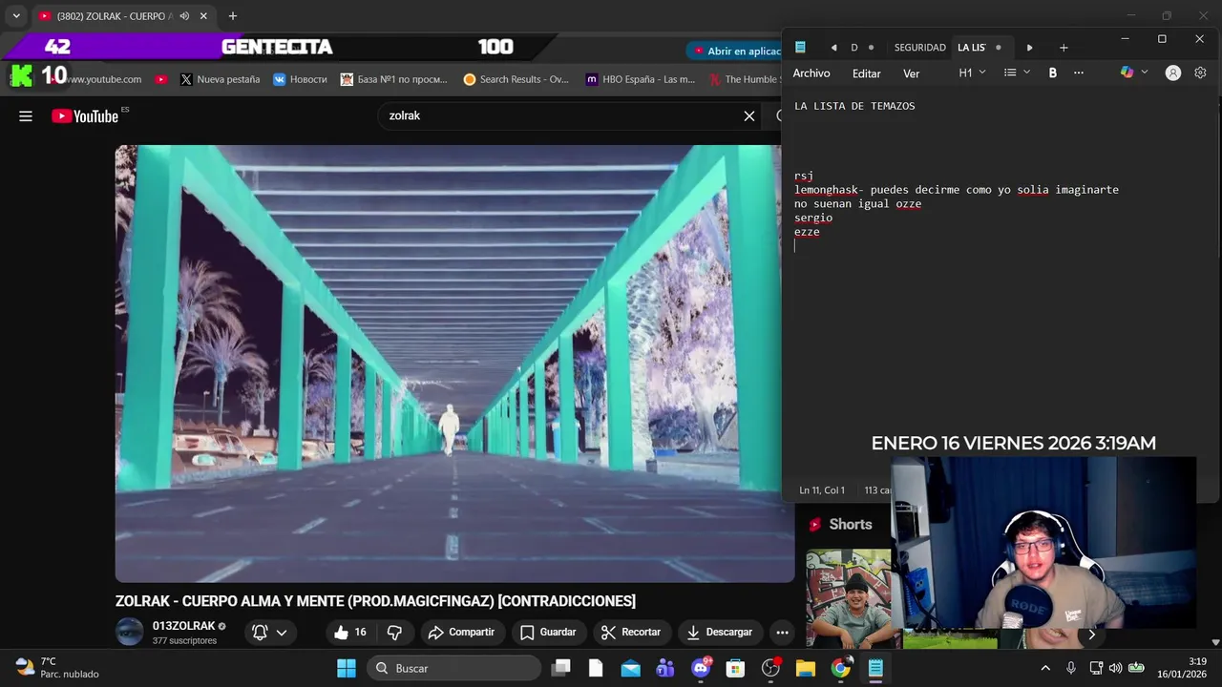Open Notepad Archivo menu
The image size is (1222, 687).
tap(811, 73)
